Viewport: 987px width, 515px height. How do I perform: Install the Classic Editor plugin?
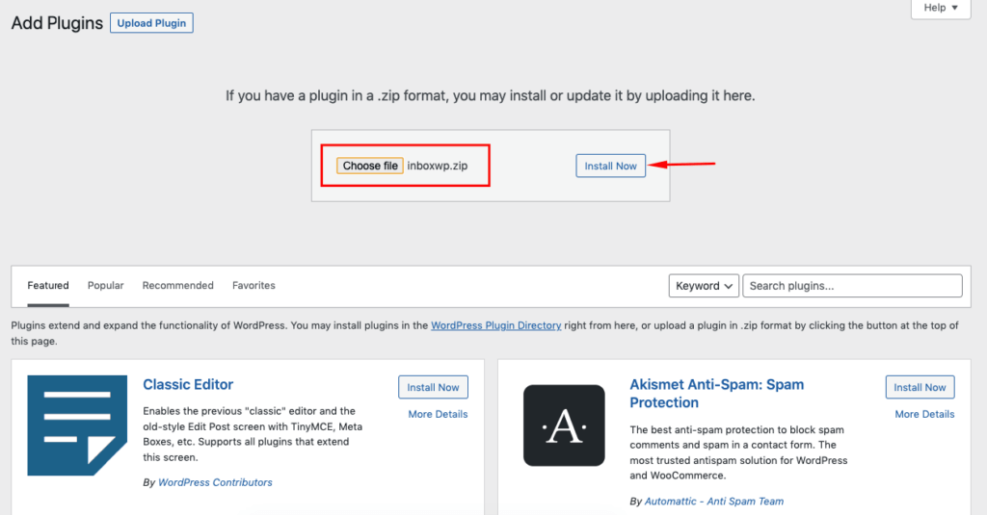433,387
